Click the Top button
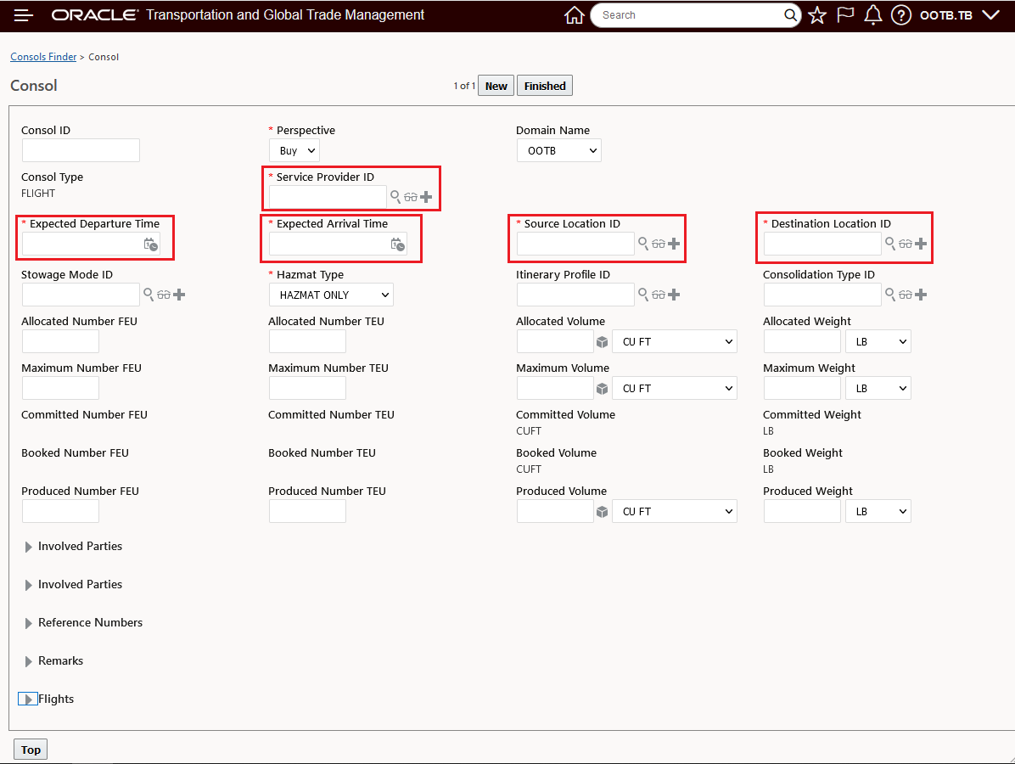 [31, 750]
